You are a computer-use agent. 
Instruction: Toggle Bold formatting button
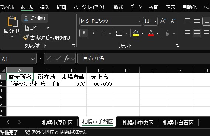(84, 33)
